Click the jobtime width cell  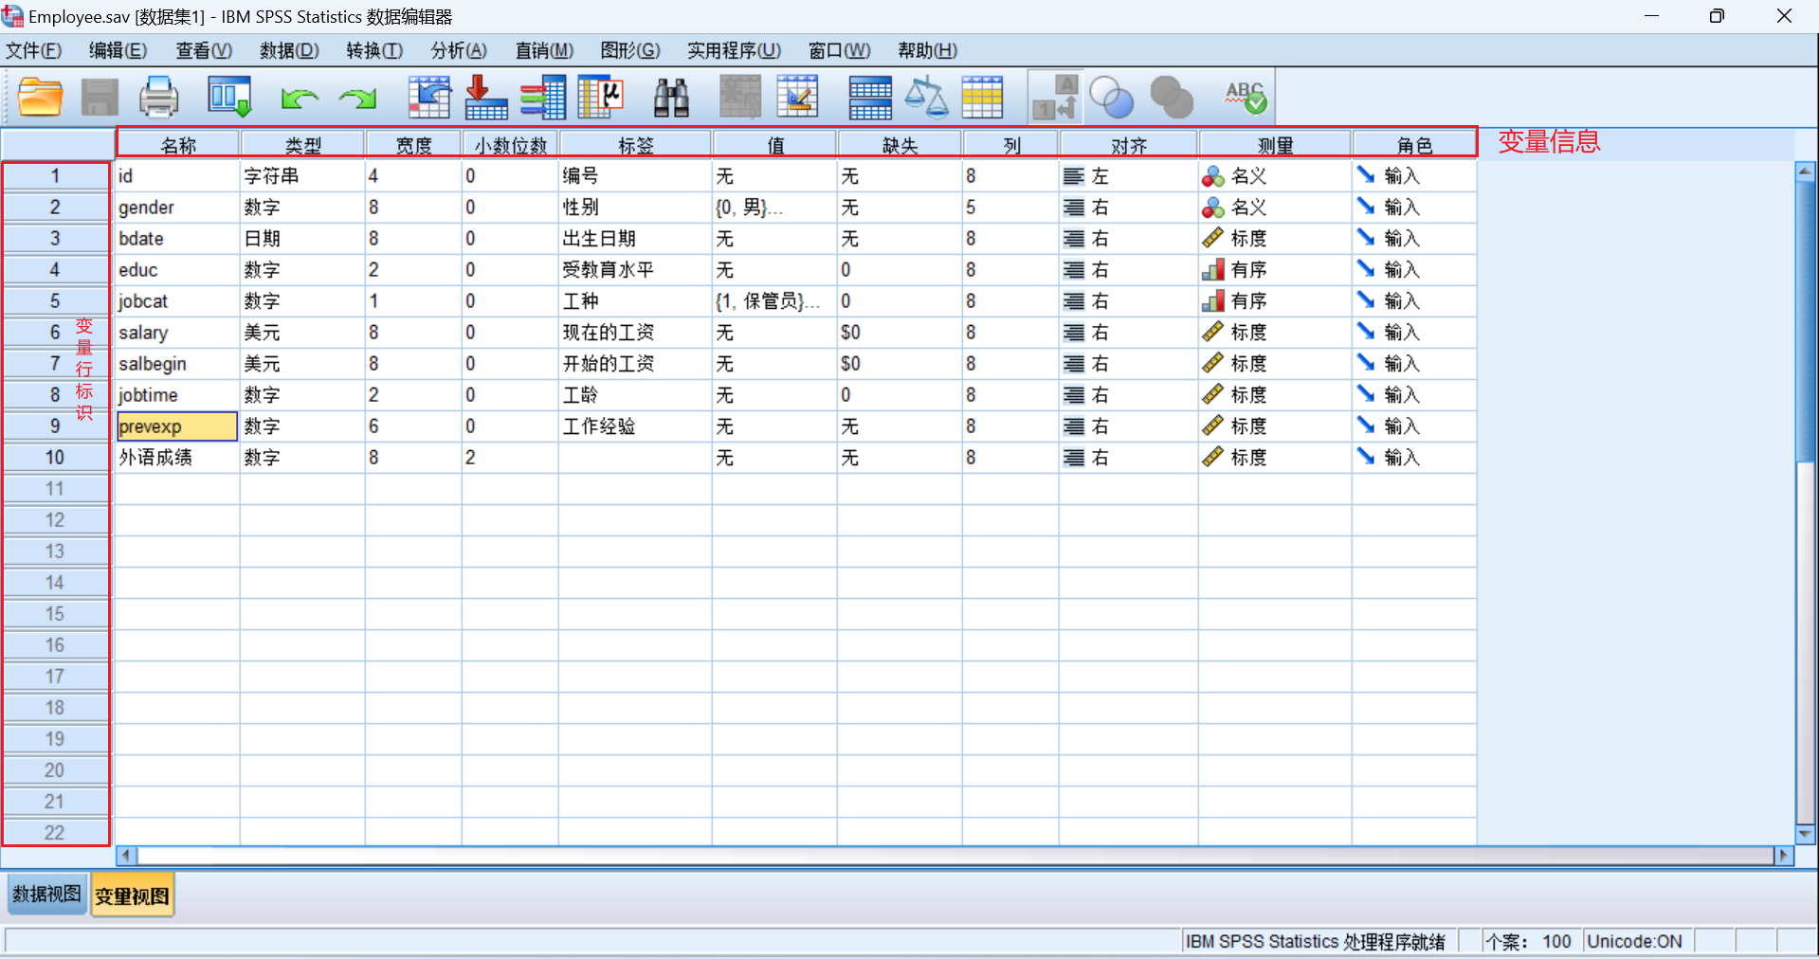pos(413,395)
